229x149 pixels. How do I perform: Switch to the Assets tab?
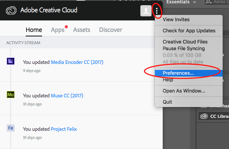pyautogui.click(x=82, y=30)
